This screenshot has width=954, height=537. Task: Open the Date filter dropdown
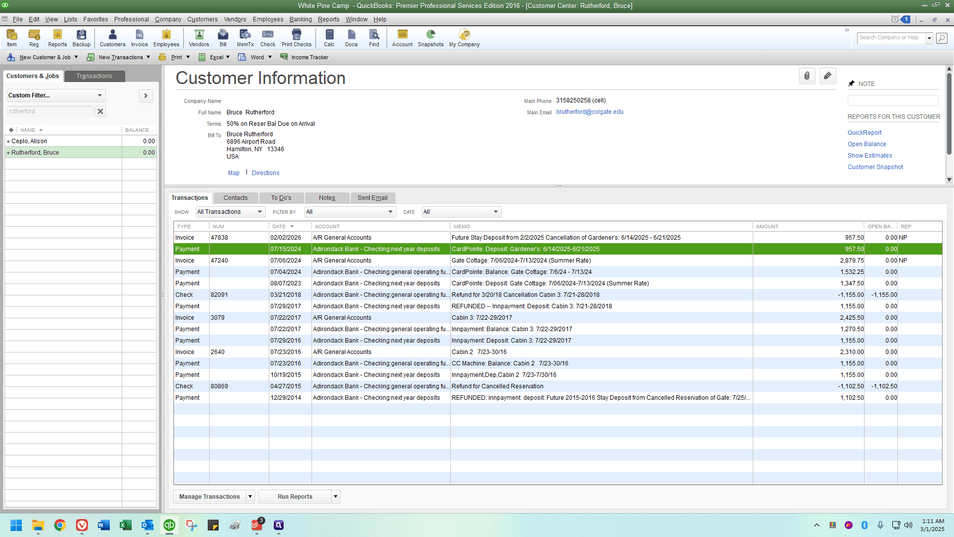pyautogui.click(x=462, y=212)
